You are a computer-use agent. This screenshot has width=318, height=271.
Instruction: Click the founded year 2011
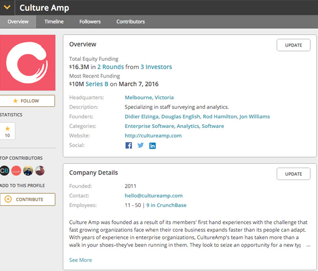(130, 186)
